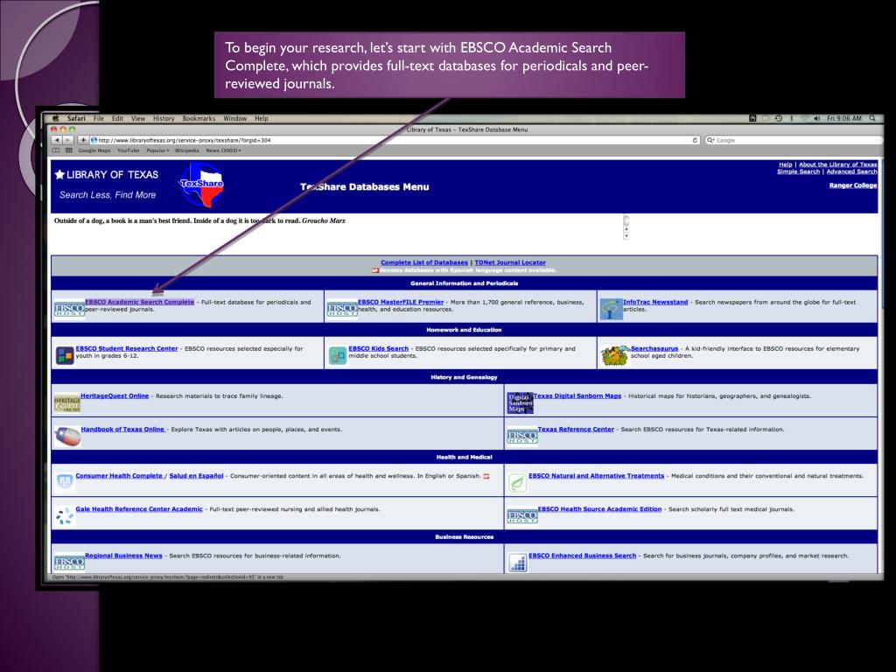Viewport: 896px width, 672px height.
Task: Click the quote box scroll down arrow
Action: click(626, 235)
